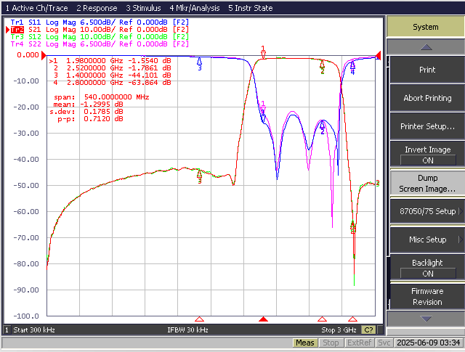465x352 pixels.
Task: Click the p-p 0.7120 dB statistic
Action: click(x=90, y=119)
